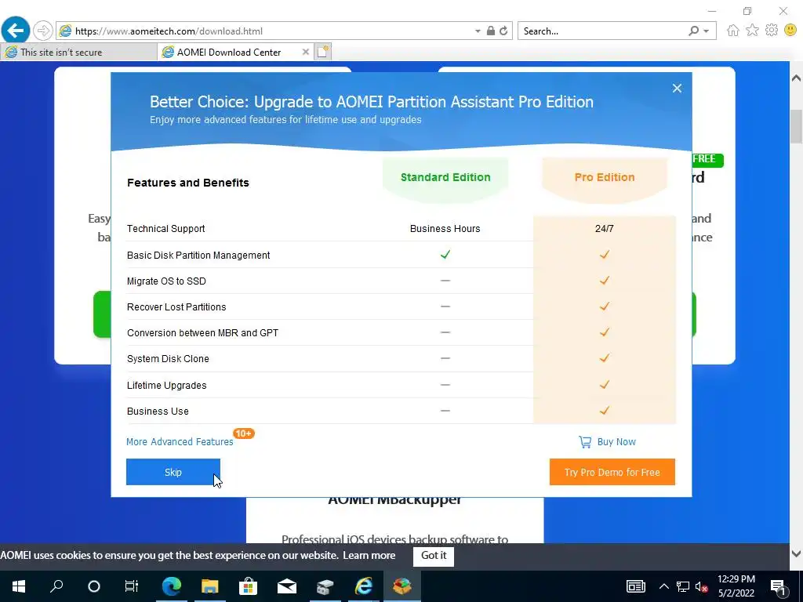Click the shopping cart icon beside Buy Now

coord(585,442)
